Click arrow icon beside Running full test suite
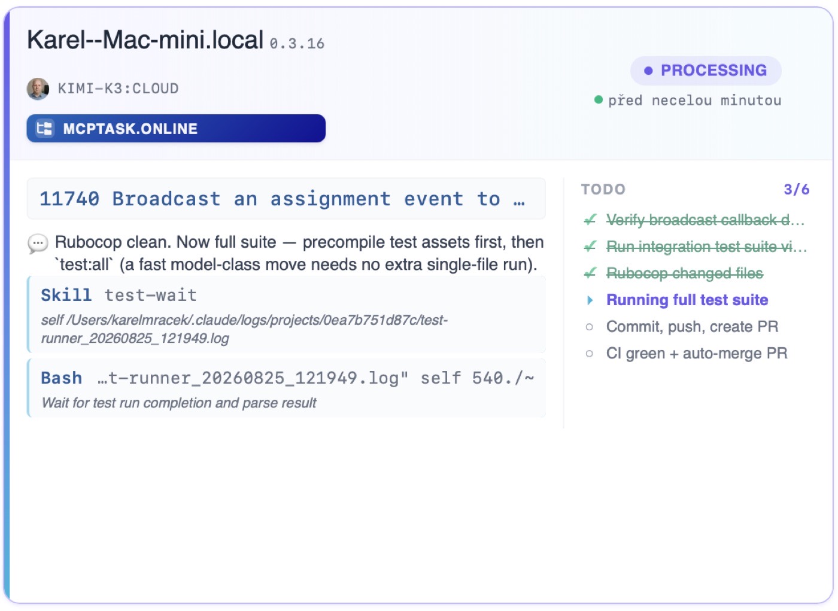The width and height of the screenshot is (838, 611). (590, 300)
